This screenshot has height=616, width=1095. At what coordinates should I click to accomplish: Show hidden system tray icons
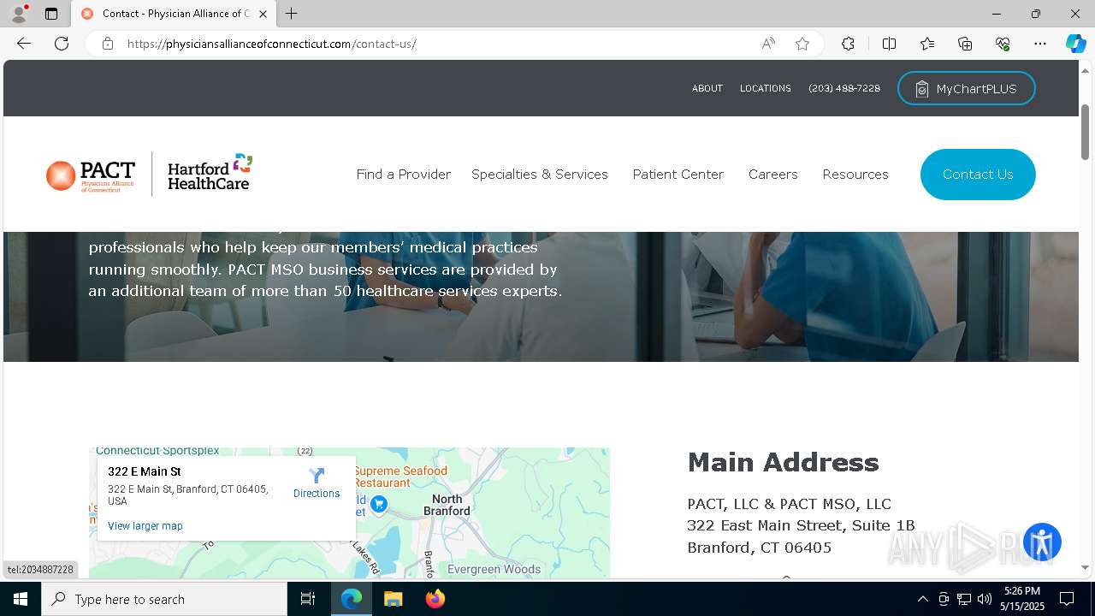(922, 599)
